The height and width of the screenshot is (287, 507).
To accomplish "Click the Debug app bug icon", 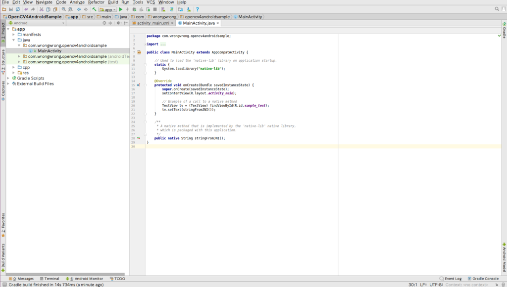I will click(x=135, y=9).
